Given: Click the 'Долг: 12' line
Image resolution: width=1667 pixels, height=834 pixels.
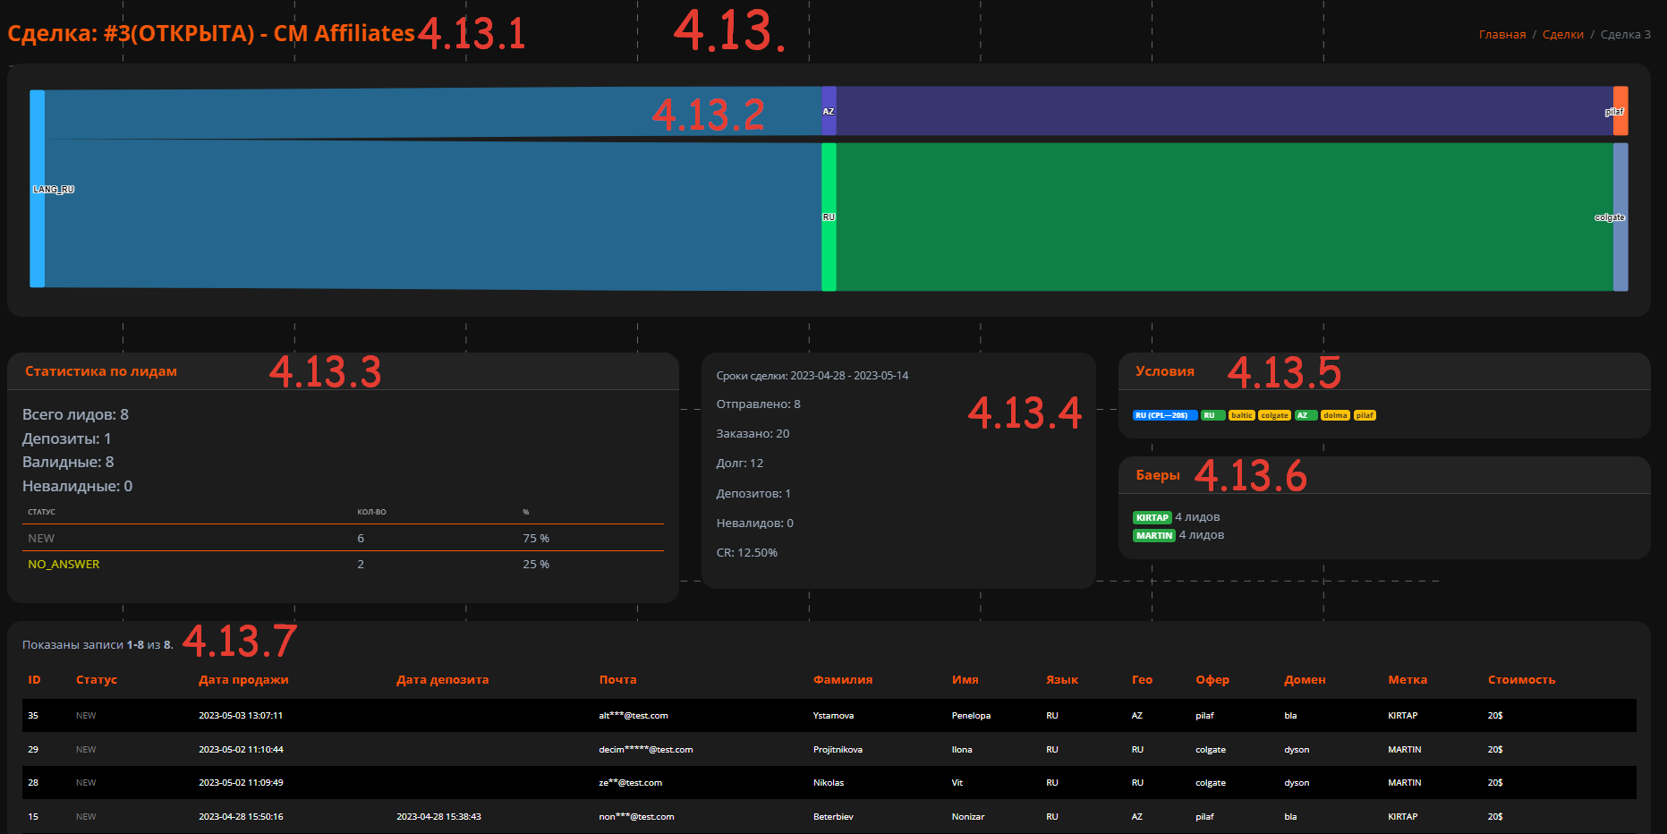Looking at the screenshot, I should (739, 464).
